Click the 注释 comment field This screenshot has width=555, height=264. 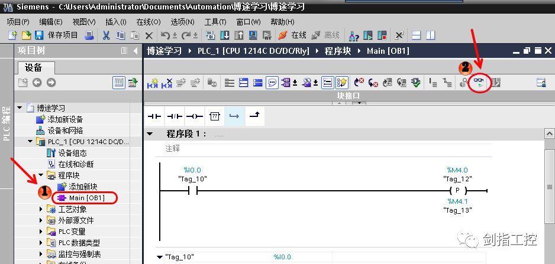click(328, 149)
